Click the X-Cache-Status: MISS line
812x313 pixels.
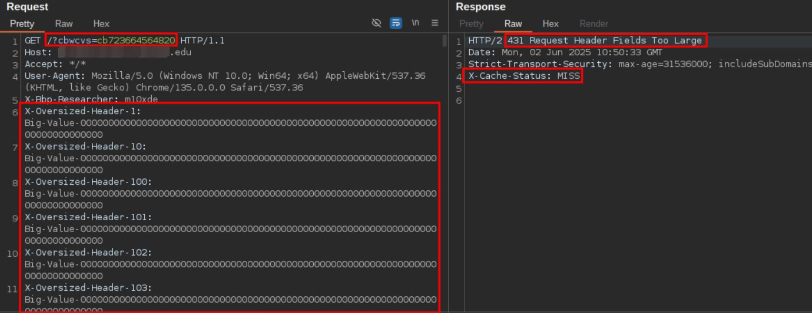coord(524,76)
